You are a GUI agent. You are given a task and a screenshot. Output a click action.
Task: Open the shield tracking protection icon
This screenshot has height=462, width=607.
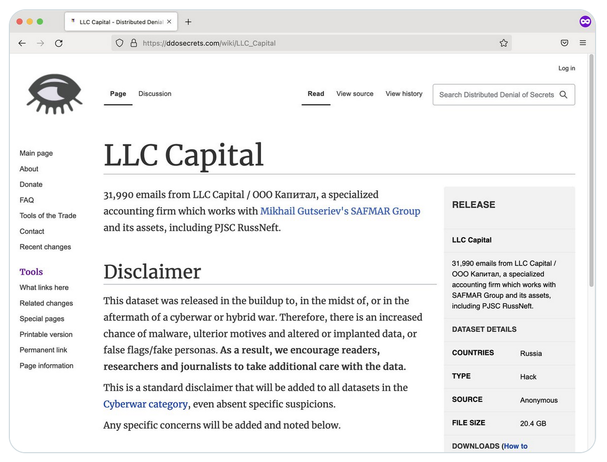coord(120,44)
